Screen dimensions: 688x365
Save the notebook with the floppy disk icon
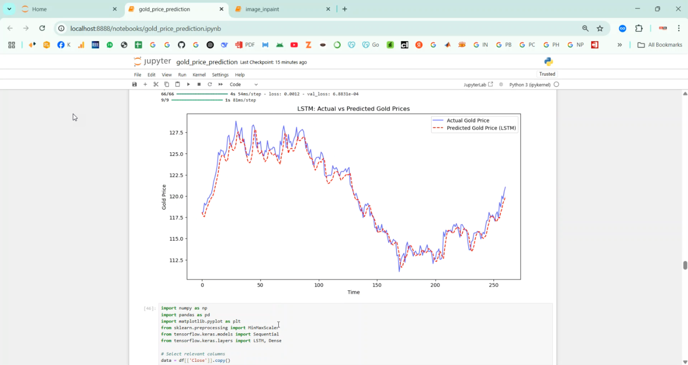tap(134, 84)
